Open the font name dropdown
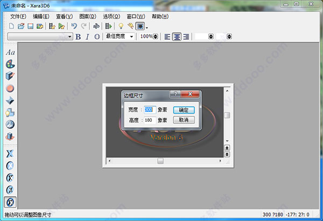The image size is (323, 221). point(69,37)
